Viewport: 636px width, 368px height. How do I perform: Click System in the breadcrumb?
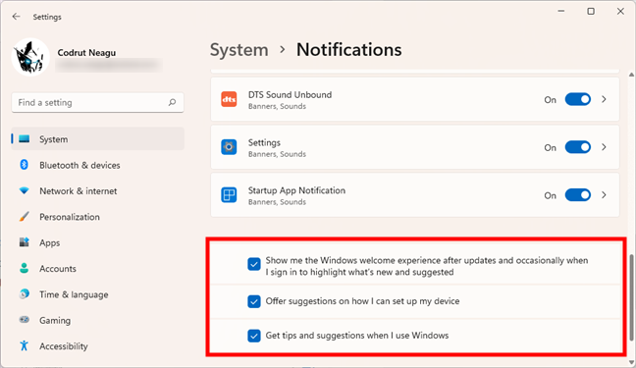pyautogui.click(x=238, y=50)
